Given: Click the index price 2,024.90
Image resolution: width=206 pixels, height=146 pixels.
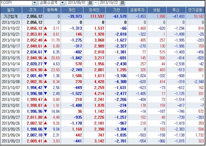Looking at the screenshot, I should coord(34,70).
